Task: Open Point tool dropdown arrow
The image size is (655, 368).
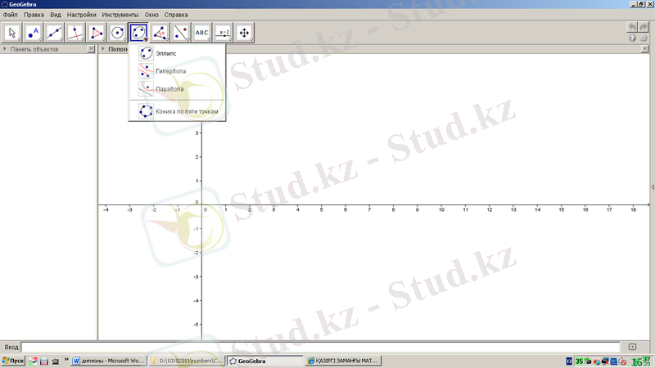Action: pos(40,40)
